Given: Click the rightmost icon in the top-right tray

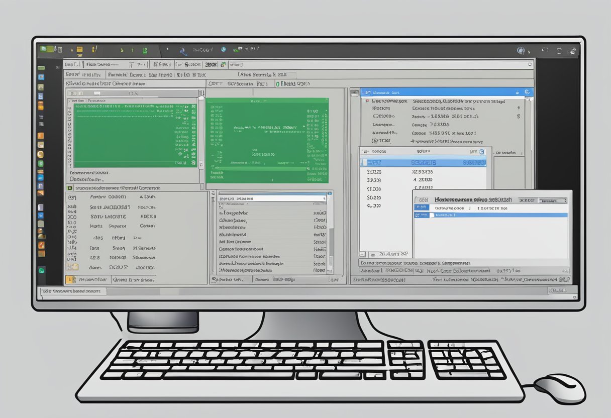Looking at the screenshot, I should [572, 51].
